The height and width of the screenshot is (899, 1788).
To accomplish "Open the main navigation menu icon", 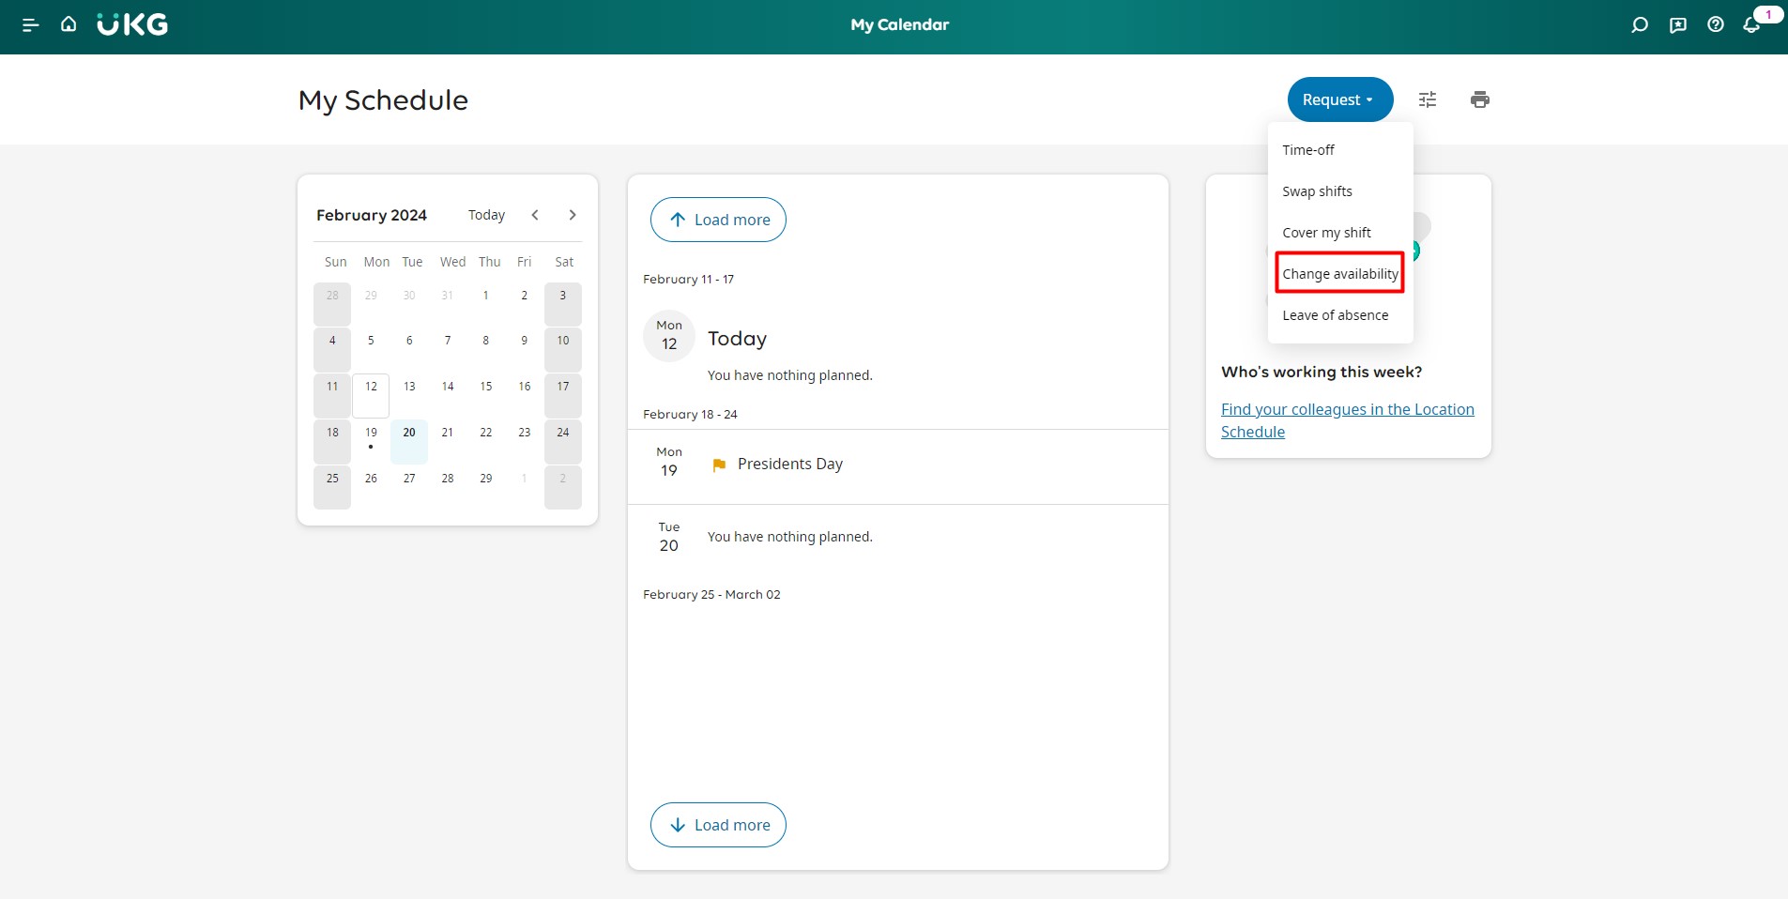I will (30, 25).
